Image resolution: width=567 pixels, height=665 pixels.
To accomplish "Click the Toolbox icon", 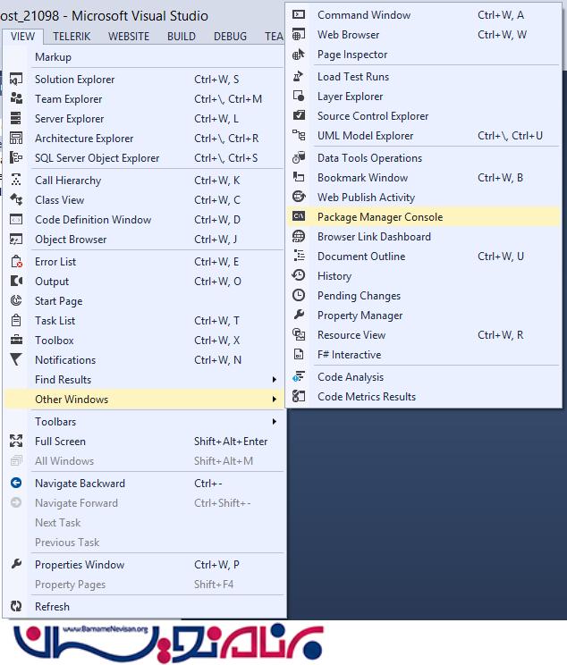I will click(x=15, y=341).
